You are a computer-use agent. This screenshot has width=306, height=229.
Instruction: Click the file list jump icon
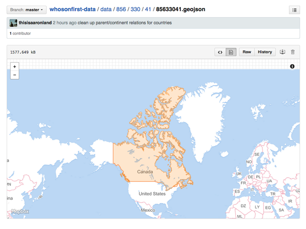[295, 10]
